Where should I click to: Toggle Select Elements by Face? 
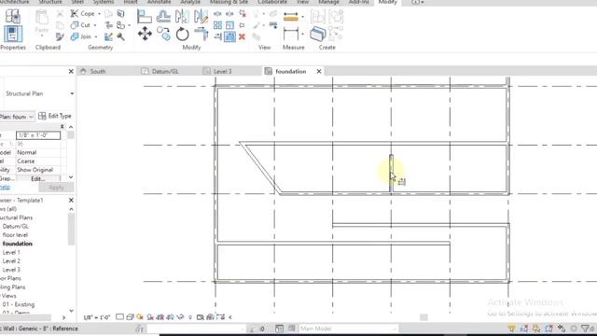[x=549, y=329]
